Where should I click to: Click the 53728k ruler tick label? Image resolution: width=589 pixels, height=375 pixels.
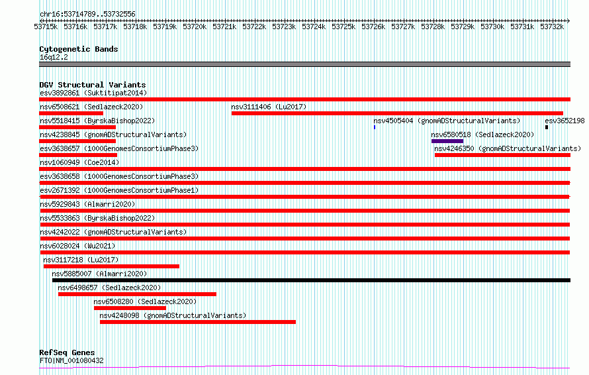433,27
